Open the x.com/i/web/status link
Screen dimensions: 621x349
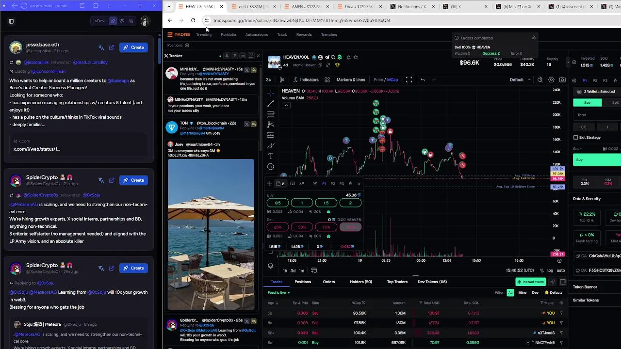tap(37, 149)
